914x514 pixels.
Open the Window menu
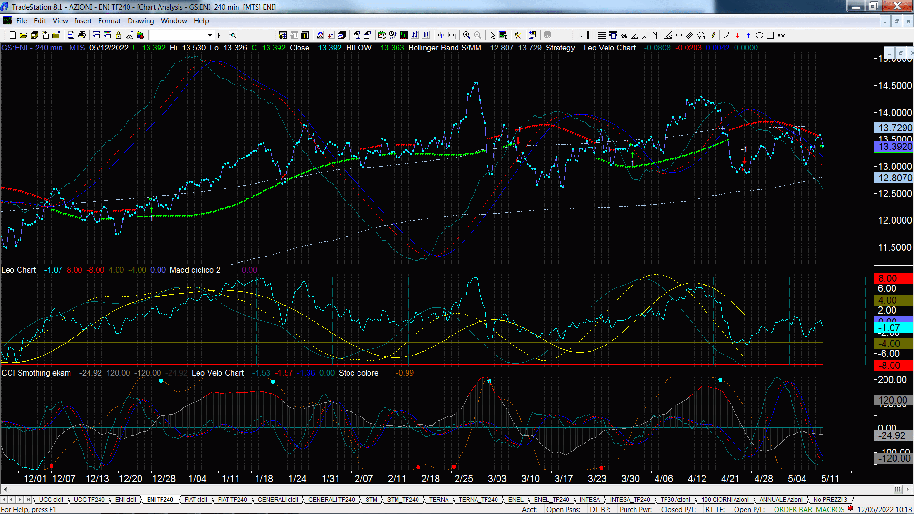[x=174, y=21]
